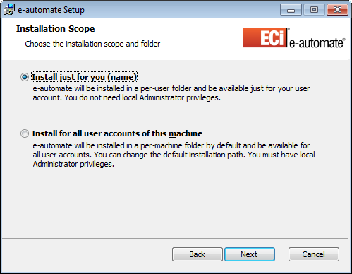Click the e-automate brand wordmark
The width and height of the screenshot is (352, 274).
pos(317,43)
